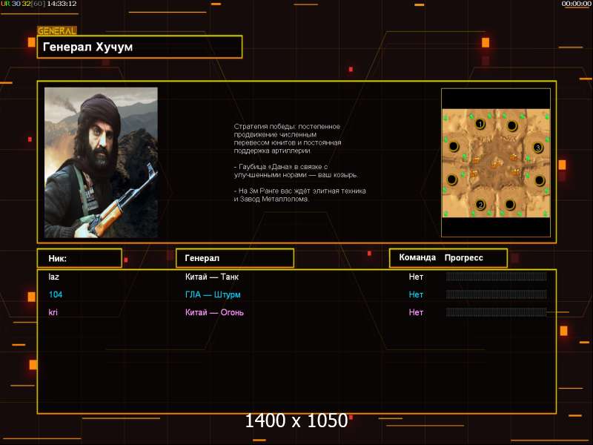
Task: Click the General Huchum portrait image
Action: pyautogui.click(x=101, y=162)
